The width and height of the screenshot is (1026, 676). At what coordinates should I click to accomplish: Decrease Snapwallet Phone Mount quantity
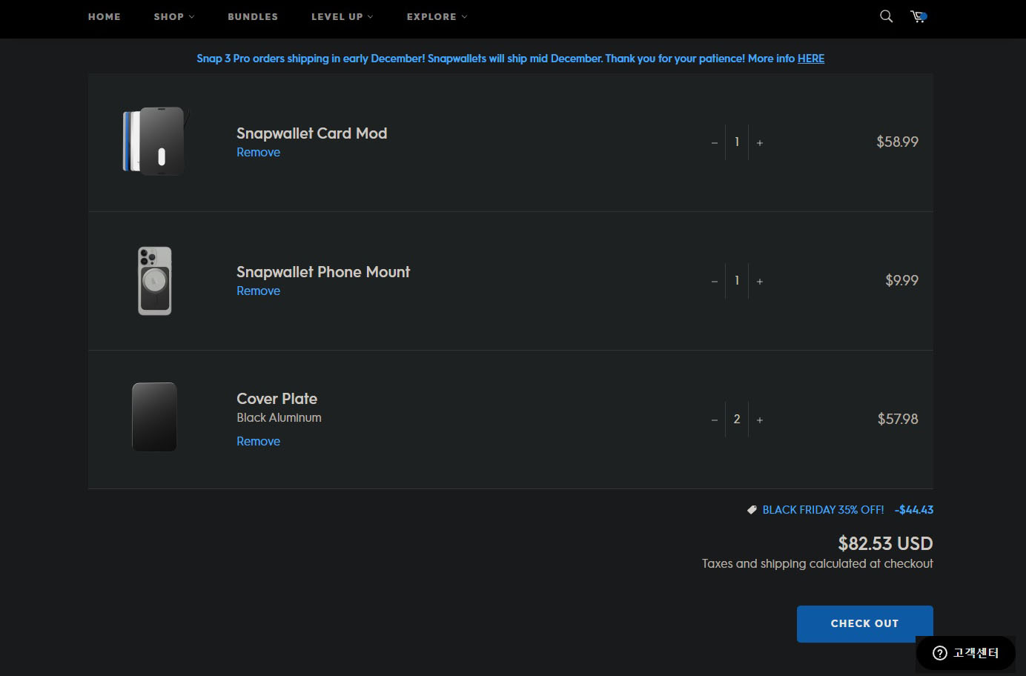tap(715, 281)
